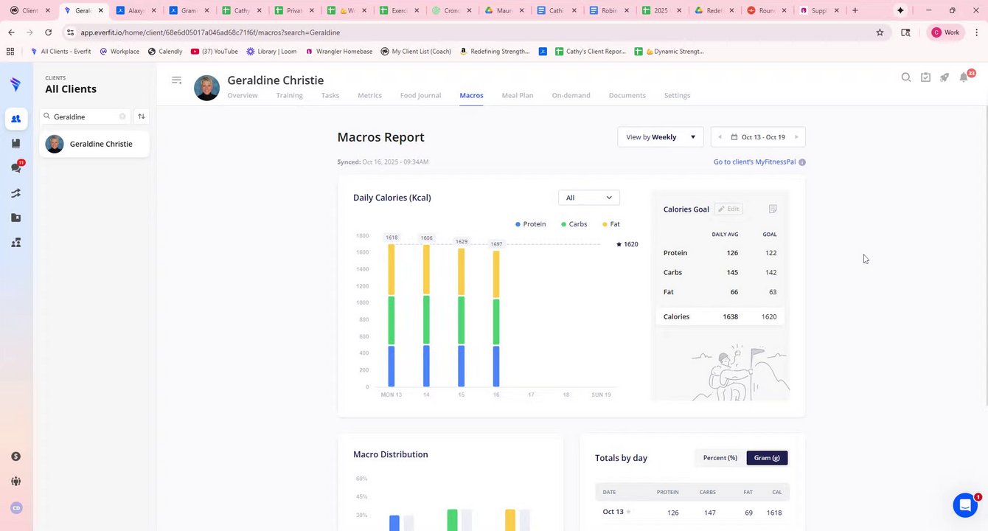Open the Inbox chat icon with 11 badge
988x531 pixels.
point(15,167)
